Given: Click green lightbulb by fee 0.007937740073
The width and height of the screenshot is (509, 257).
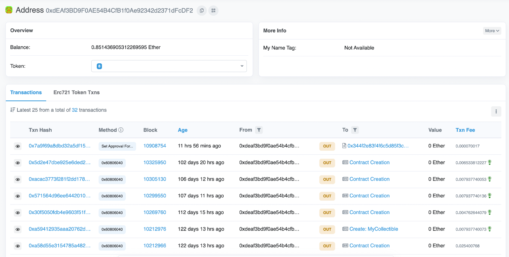Looking at the screenshot, I should [490, 229].
